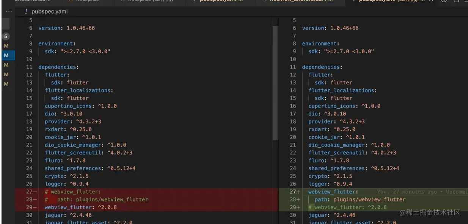The width and height of the screenshot is (468, 224).
Task: Click the removed line '# webview_flutter:' in the original pane
Action: point(72,192)
